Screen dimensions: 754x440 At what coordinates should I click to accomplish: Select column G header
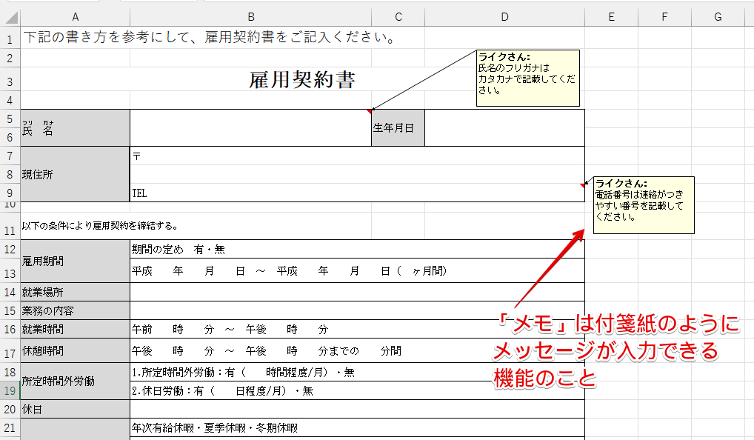coord(718,17)
